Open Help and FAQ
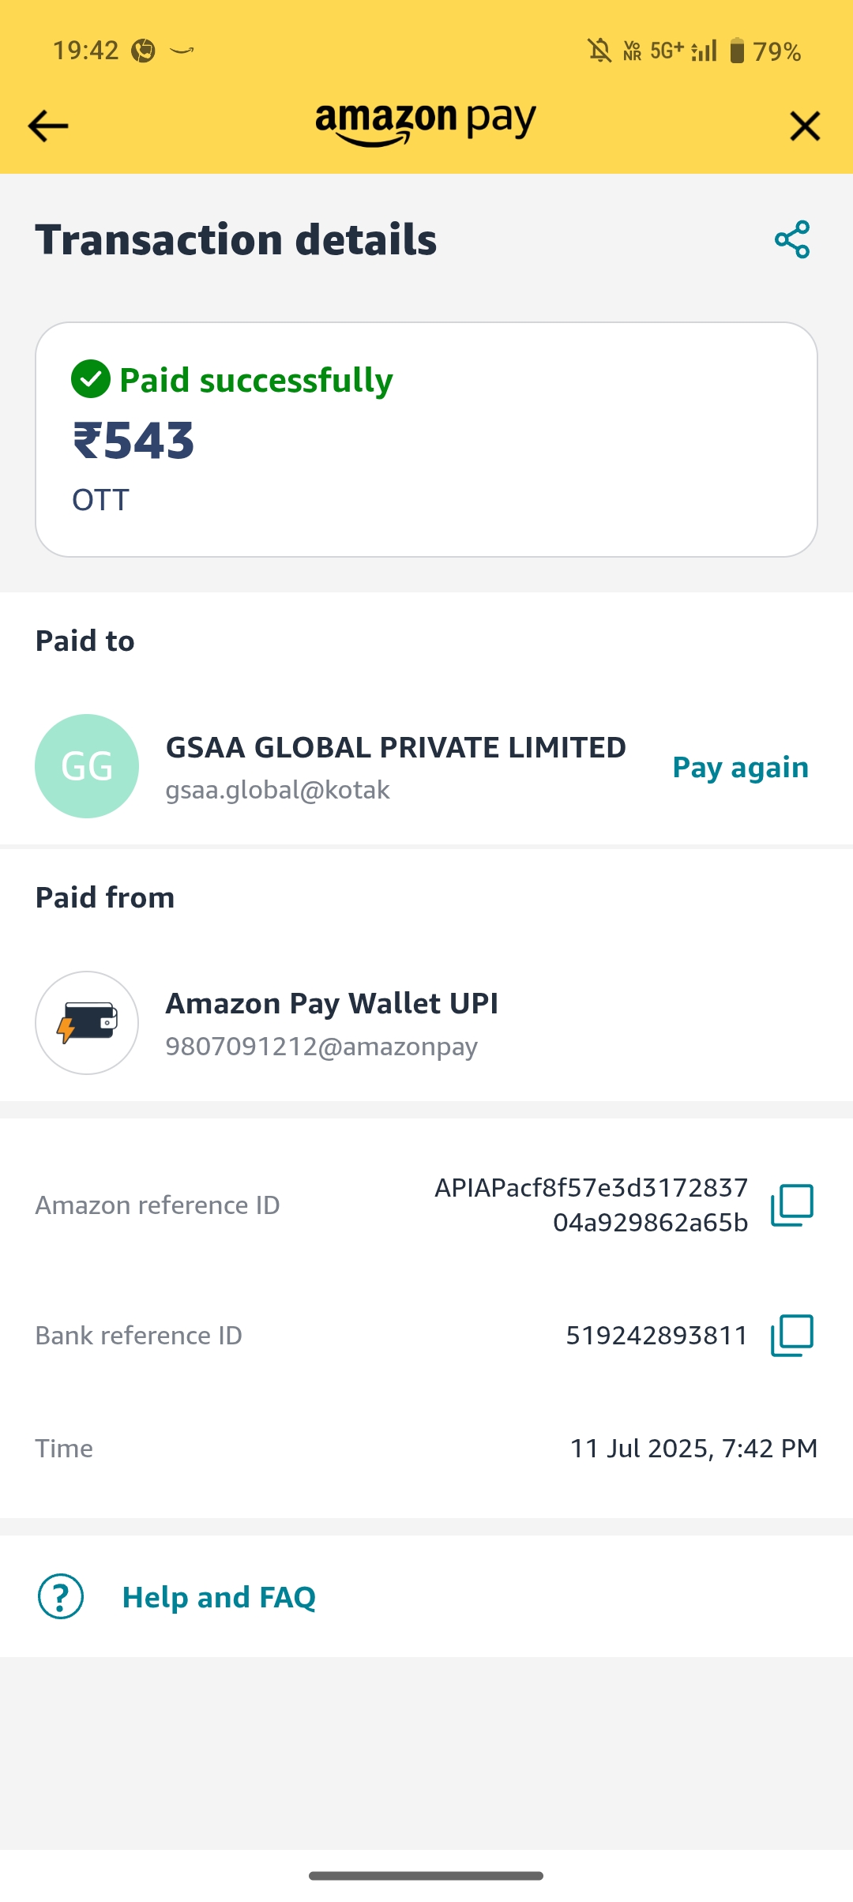This screenshot has width=853, height=1902. [219, 1597]
